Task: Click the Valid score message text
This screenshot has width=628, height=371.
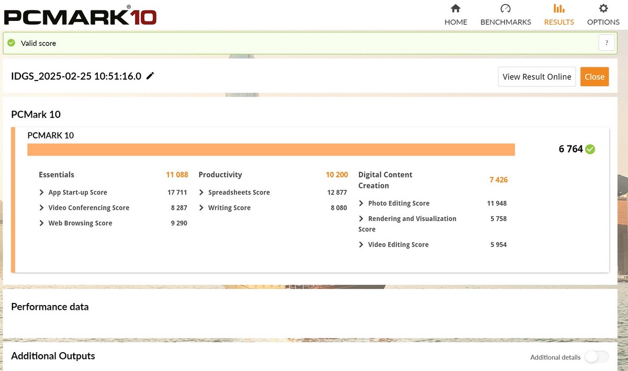Action: (38, 43)
